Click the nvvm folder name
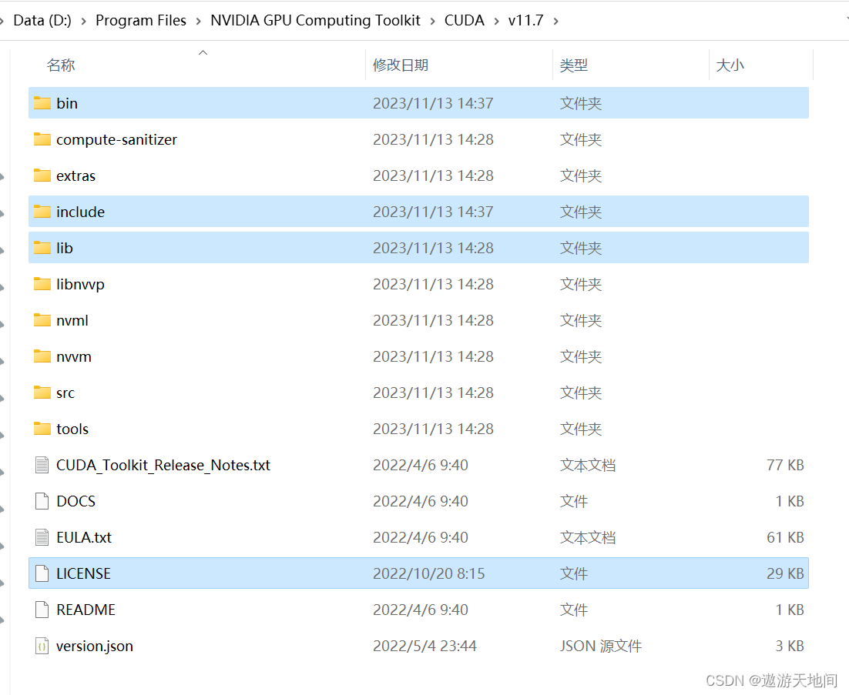Viewport: 849px width, 695px height. pyautogui.click(x=74, y=357)
